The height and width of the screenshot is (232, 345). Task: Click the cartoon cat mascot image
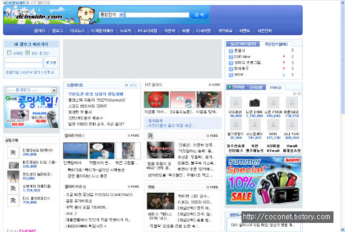pos(86,15)
